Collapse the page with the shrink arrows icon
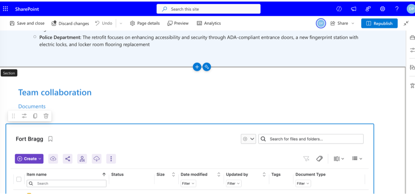Viewport: 415px width, 194px height. pos(406,23)
